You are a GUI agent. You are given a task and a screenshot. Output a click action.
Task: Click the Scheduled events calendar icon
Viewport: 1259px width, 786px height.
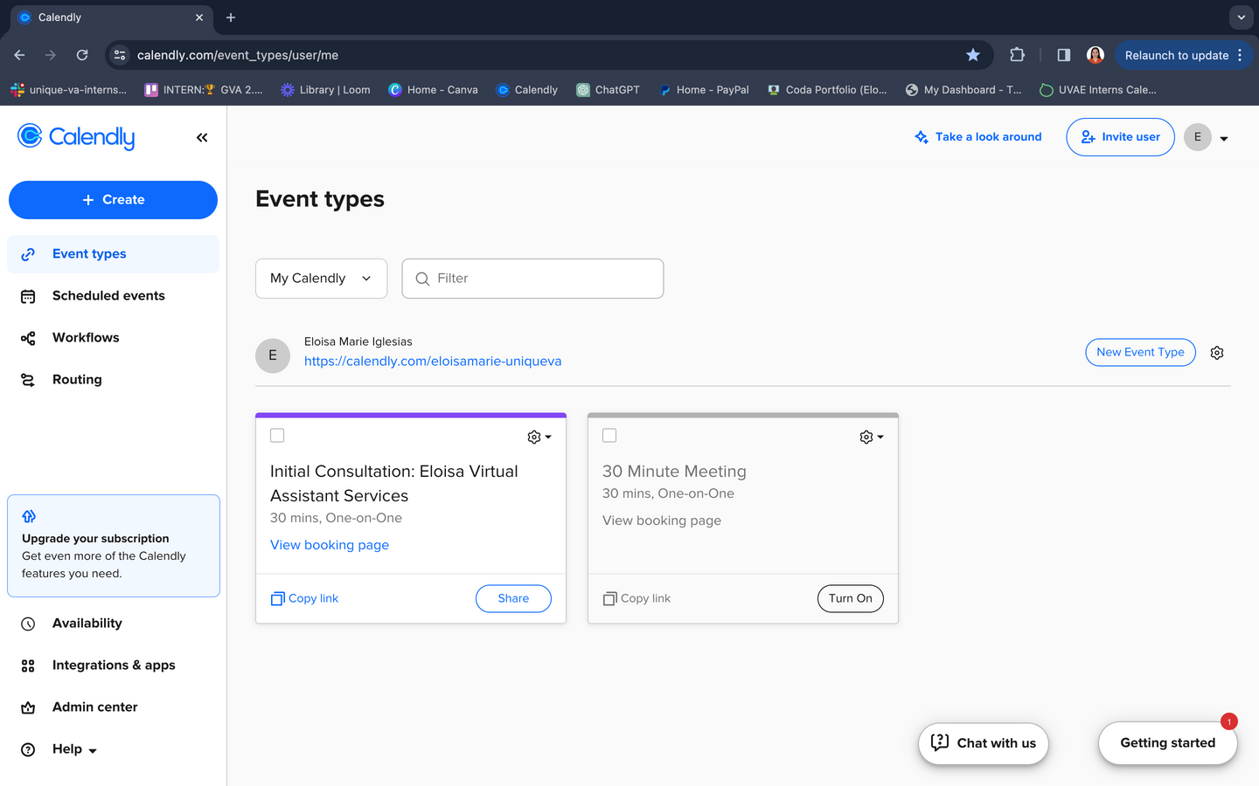(28, 296)
